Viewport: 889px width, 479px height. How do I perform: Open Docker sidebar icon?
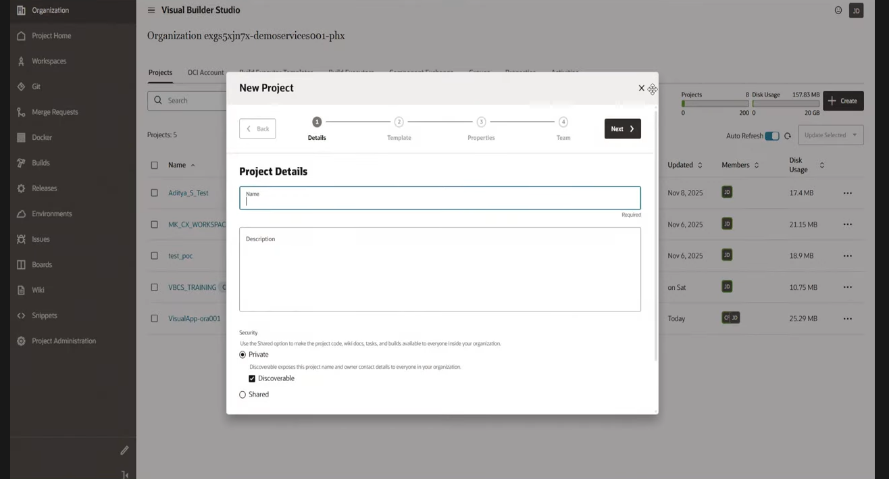(21, 137)
